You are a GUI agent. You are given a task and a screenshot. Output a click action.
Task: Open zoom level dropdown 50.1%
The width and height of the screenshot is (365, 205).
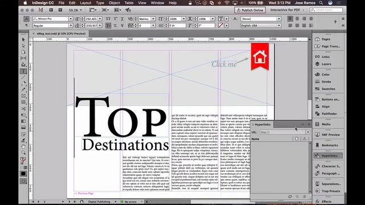coord(81,10)
